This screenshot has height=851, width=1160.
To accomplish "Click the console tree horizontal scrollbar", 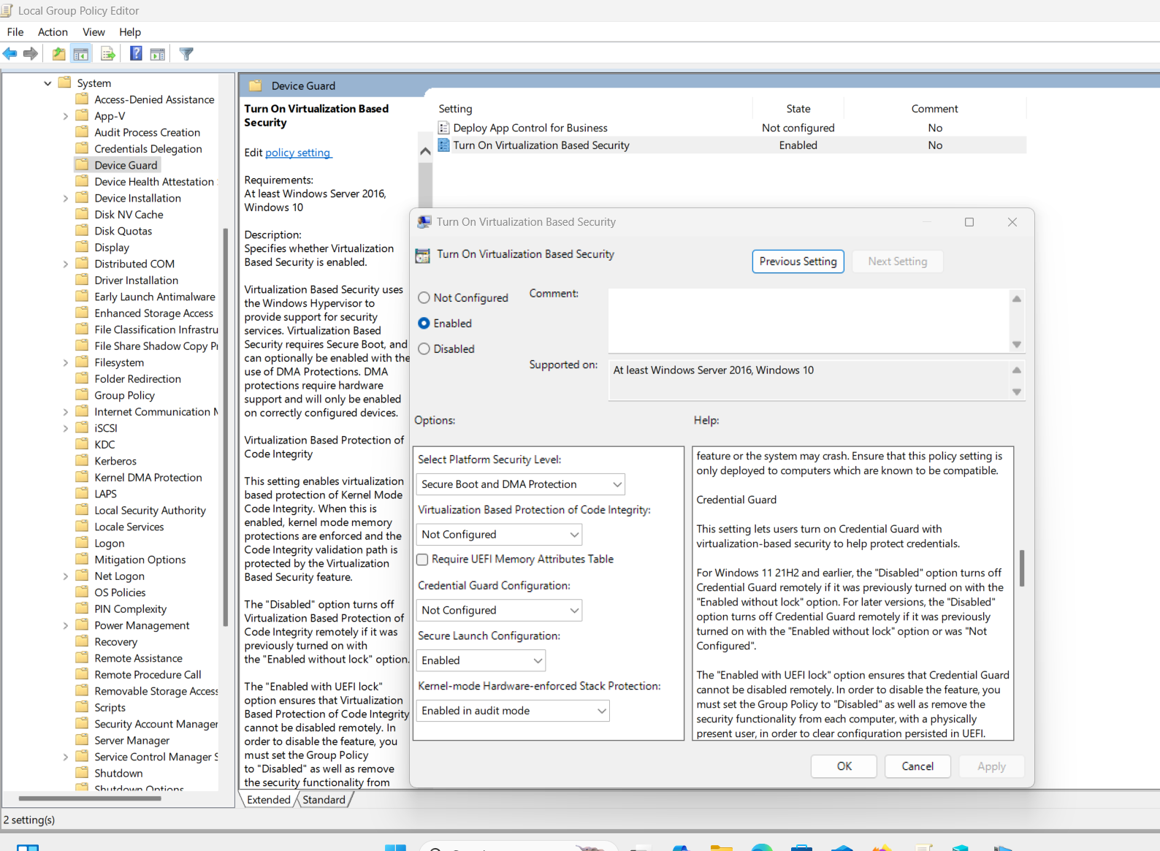I will point(90,798).
